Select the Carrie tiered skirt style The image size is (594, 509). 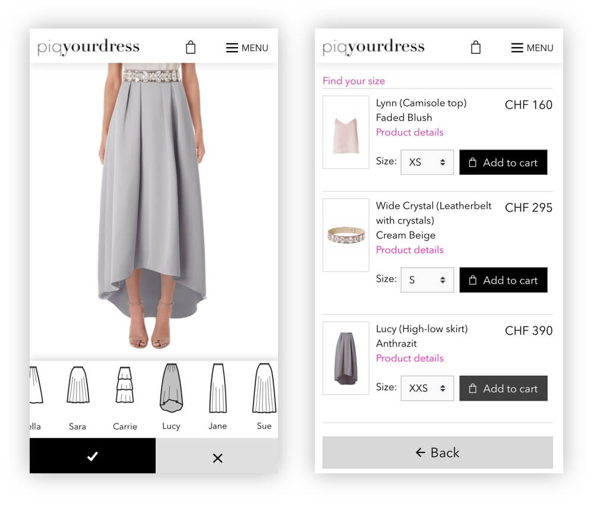pos(125,398)
